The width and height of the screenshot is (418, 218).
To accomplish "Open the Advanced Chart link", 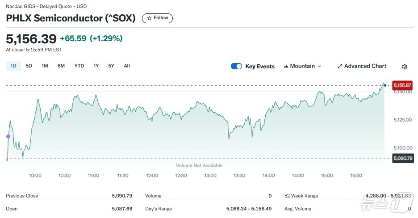I will pyautogui.click(x=365, y=66).
